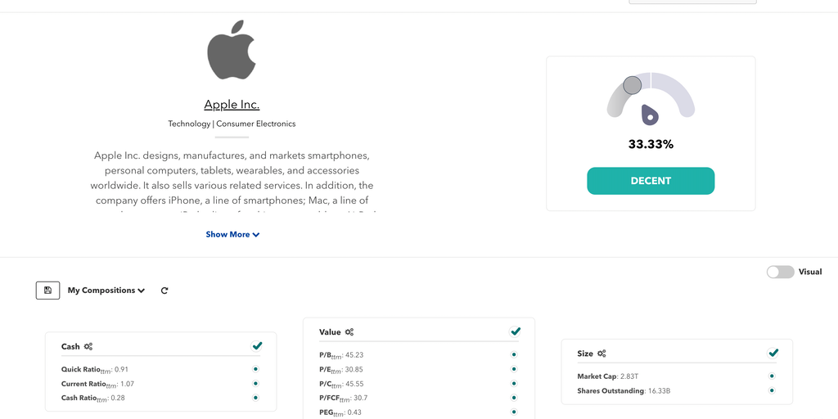Screen dimensions: 838x419
Task: Click the DECENT rating button
Action: tap(651, 181)
